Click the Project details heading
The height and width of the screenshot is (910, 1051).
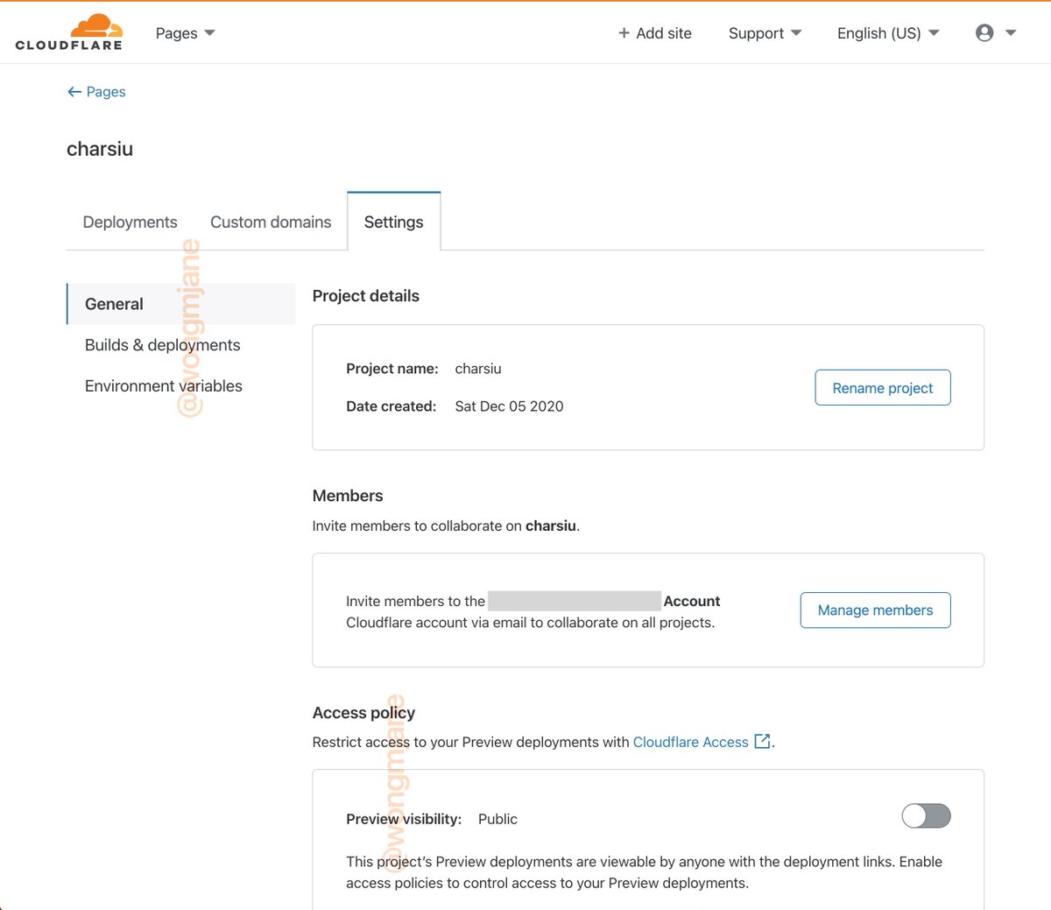pos(366,296)
